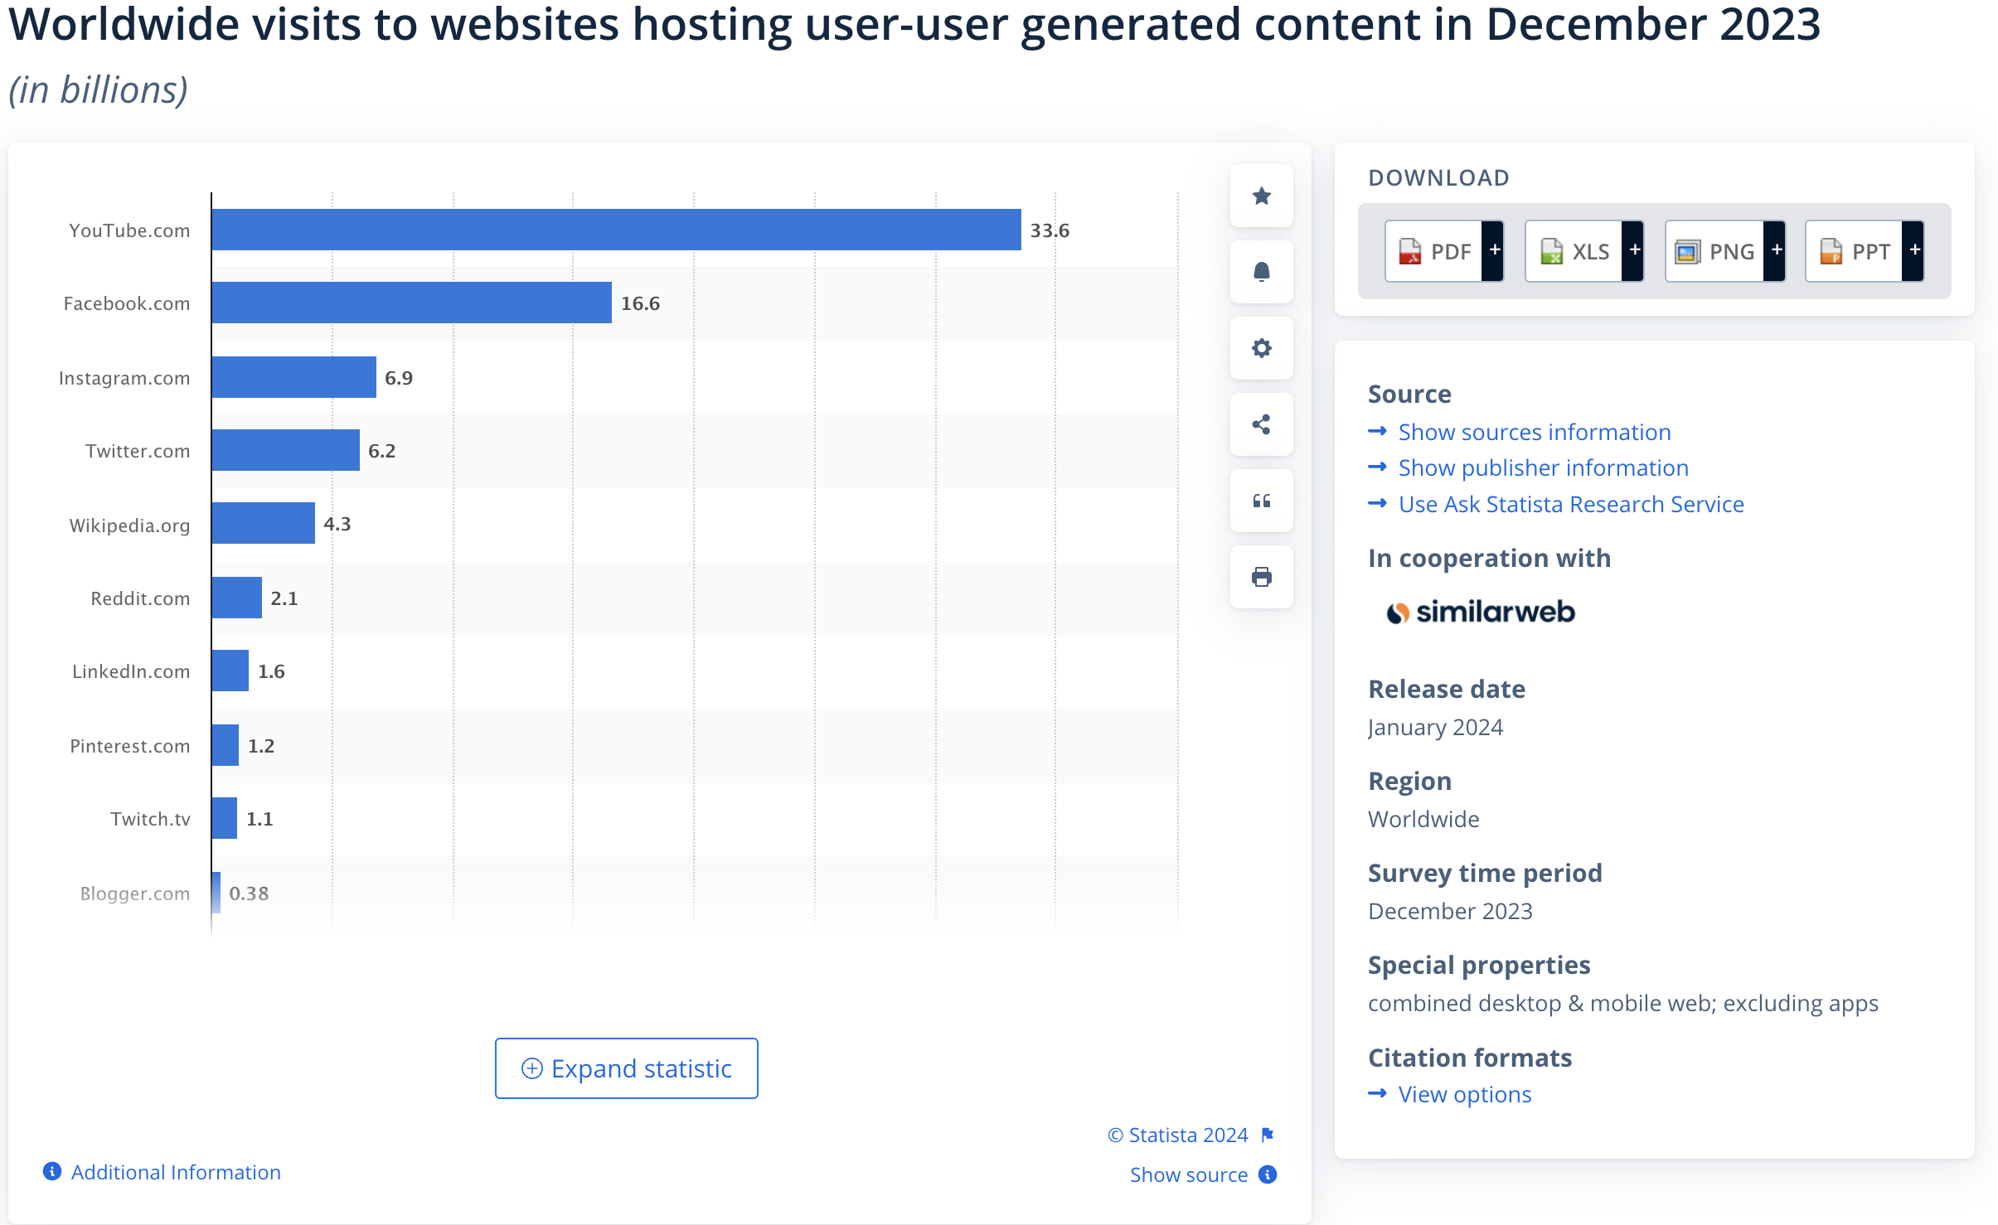1998x1225 pixels.
Task: Click the quotation mark citation icon
Action: pos(1262,501)
